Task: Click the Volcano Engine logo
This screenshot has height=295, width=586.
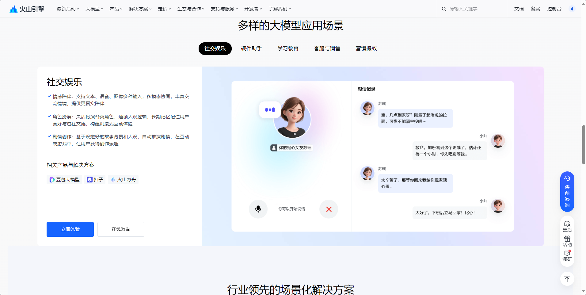Action: tap(27, 9)
